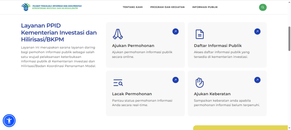Click arrow icon on Ajukan Keberatan card
The image size is (291, 130).
click(x=257, y=80)
